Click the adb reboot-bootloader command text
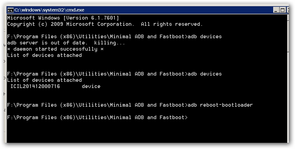The height and width of the screenshot is (149, 295). [x=220, y=105]
